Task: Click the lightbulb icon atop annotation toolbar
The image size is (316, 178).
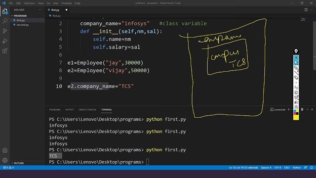Action: click(296, 51)
